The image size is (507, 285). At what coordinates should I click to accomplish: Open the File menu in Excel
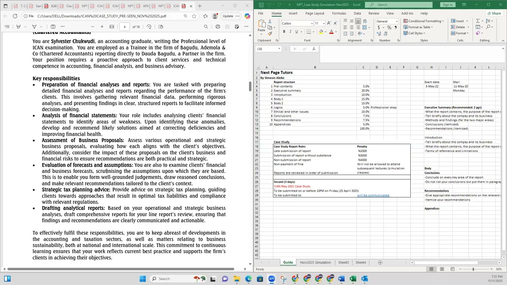(x=261, y=13)
